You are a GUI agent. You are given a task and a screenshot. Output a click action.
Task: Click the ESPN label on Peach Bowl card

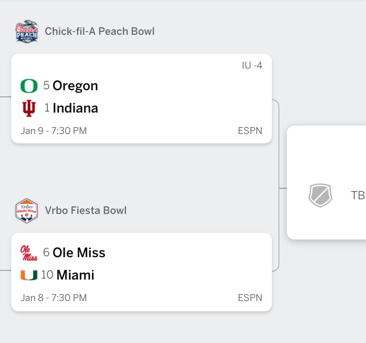click(250, 131)
